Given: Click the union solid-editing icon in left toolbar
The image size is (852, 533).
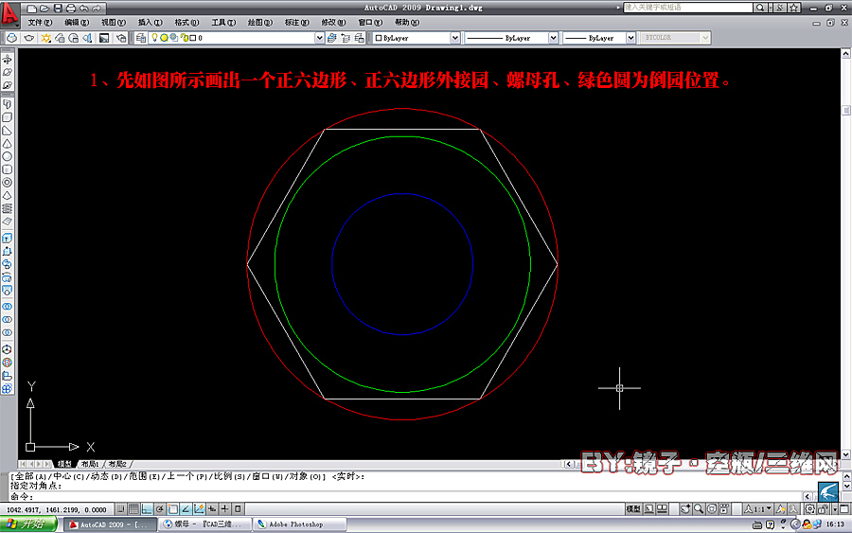Looking at the screenshot, I should 7,307.
